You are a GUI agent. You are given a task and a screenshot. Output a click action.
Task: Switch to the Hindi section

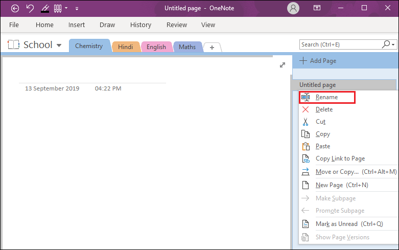tap(126, 47)
